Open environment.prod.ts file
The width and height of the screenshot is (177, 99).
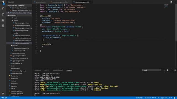tap(19, 71)
